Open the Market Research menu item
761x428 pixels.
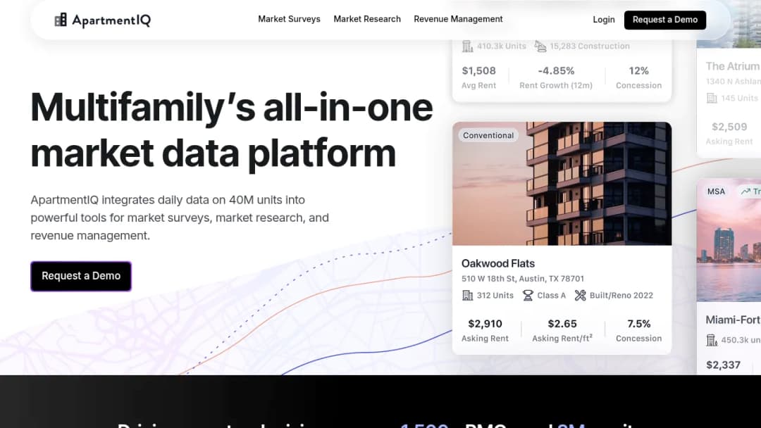[x=367, y=19]
